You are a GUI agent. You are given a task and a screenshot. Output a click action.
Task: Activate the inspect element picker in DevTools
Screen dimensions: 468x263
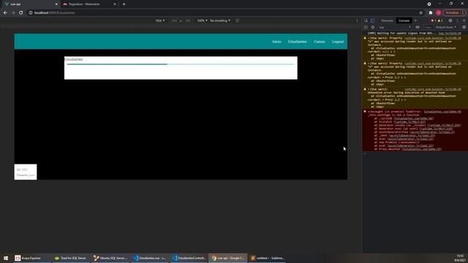[x=366, y=20]
